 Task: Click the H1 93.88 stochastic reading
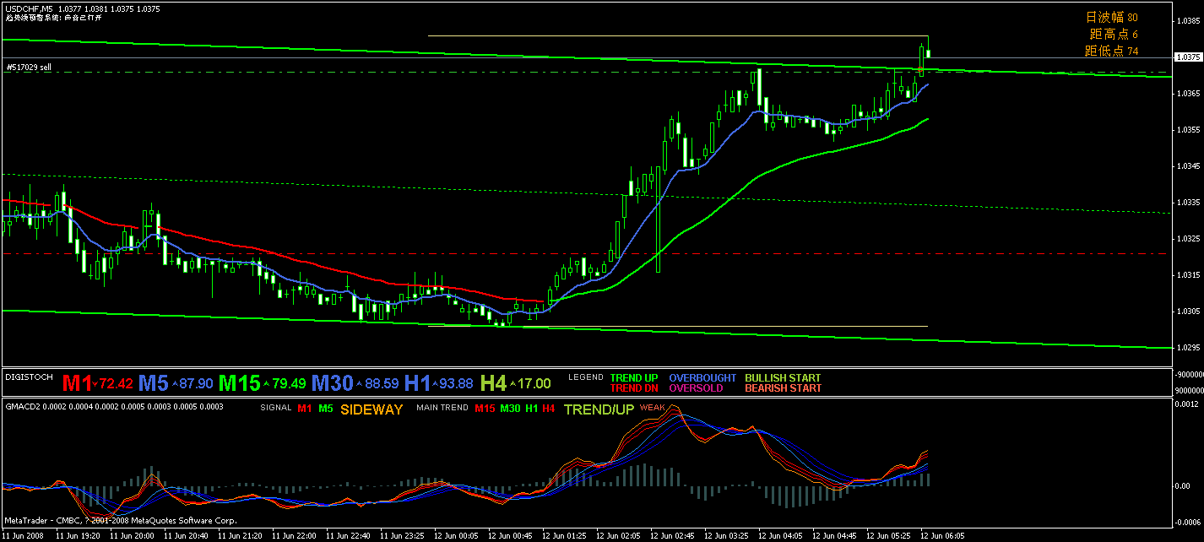tap(438, 383)
